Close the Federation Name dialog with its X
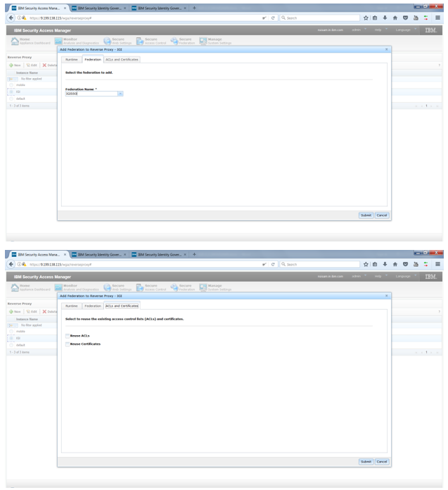448x490 pixels. coord(387,49)
